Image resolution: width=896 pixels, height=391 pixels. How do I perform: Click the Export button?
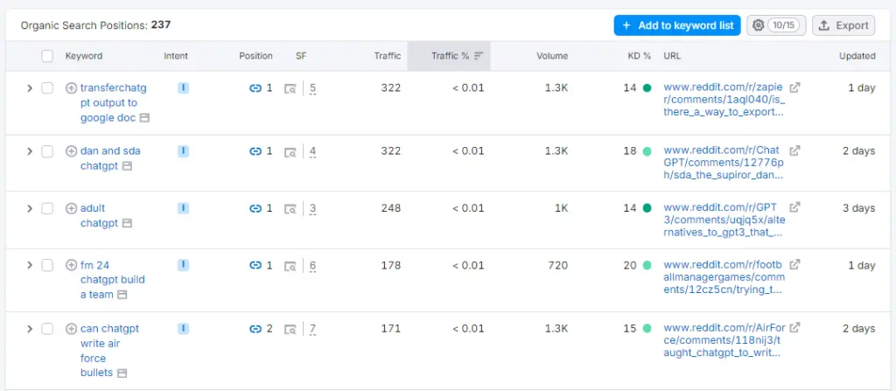pos(843,26)
